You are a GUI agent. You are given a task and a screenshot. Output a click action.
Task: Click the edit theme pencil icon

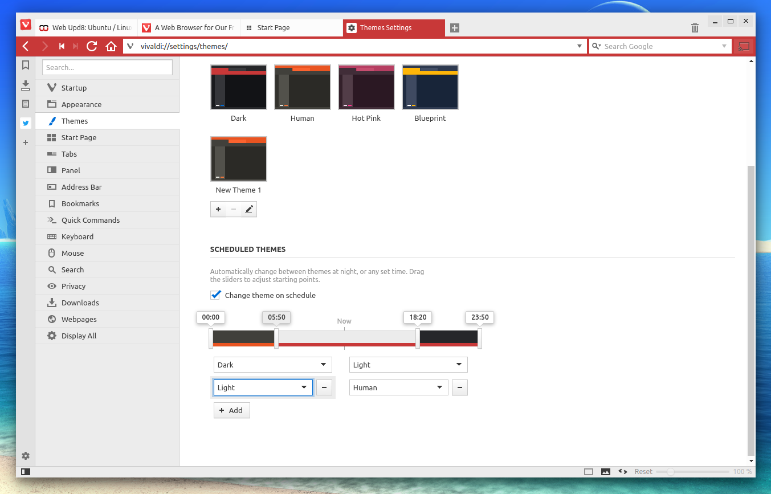248,210
